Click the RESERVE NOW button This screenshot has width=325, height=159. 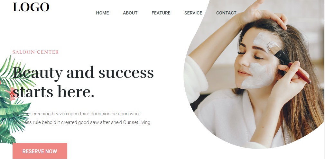(40, 151)
